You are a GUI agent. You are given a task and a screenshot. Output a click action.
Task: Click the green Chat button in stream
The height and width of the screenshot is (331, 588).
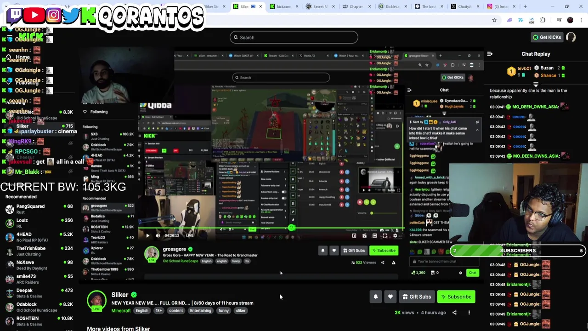[472, 273]
